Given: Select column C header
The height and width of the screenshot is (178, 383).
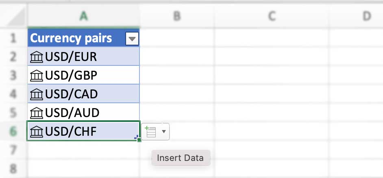Looking at the screenshot, I should pyautogui.click(x=272, y=16).
